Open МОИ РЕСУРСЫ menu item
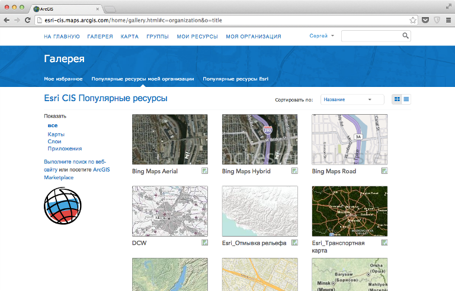The height and width of the screenshot is (291, 455). (197, 37)
